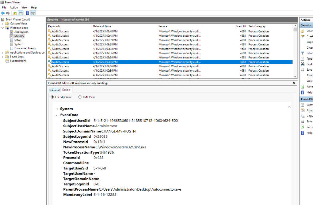Image resolution: width=313 pixels, height=205 pixels.
Task: Click the Filter Current Log funnel icon
Action: pyautogui.click(x=302, y=53)
